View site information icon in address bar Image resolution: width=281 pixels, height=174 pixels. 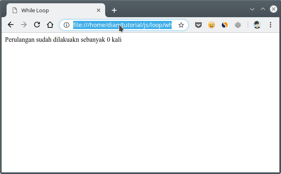click(x=67, y=25)
